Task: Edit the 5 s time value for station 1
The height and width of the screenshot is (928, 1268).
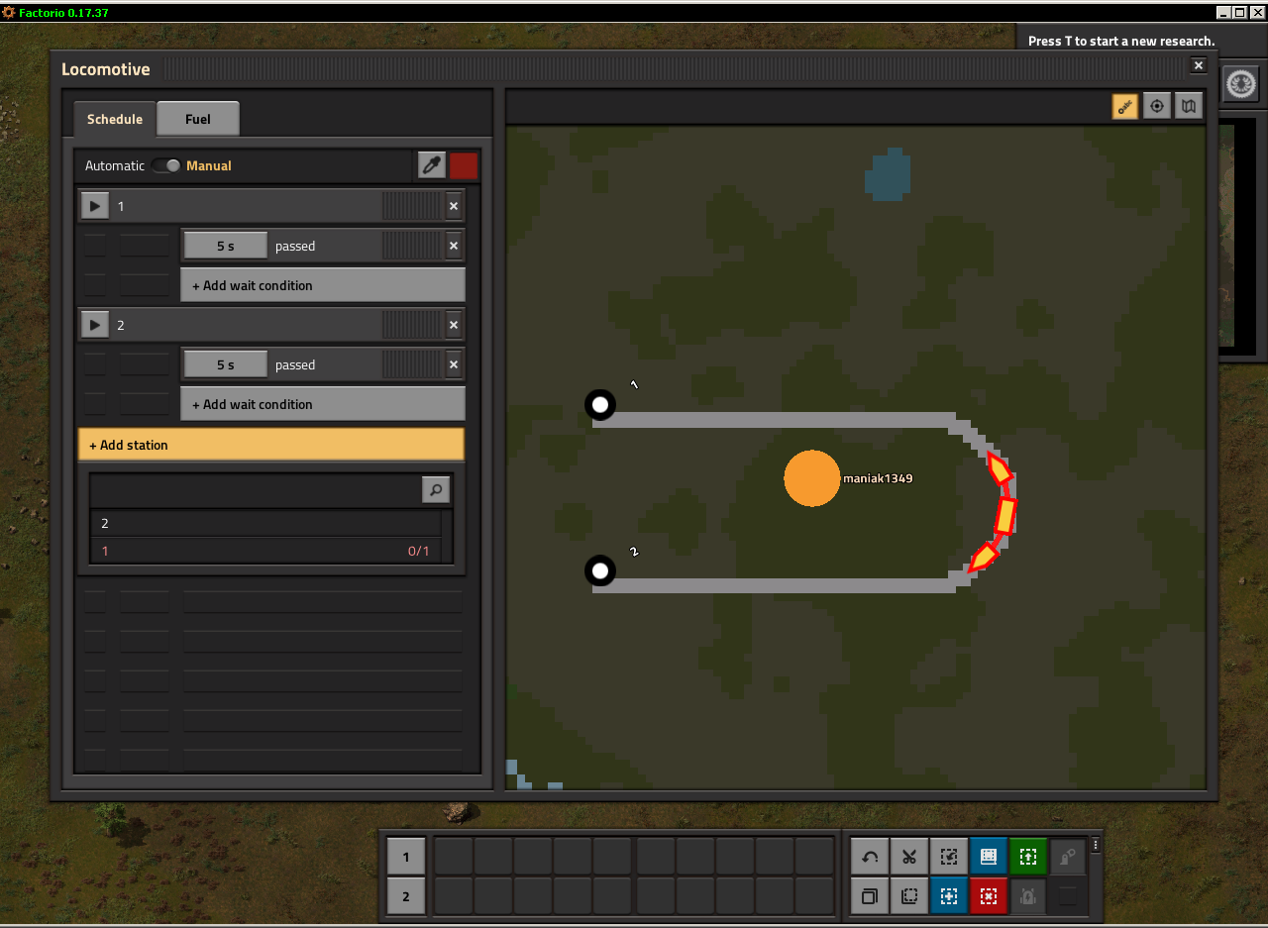Action: [x=226, y=246]
